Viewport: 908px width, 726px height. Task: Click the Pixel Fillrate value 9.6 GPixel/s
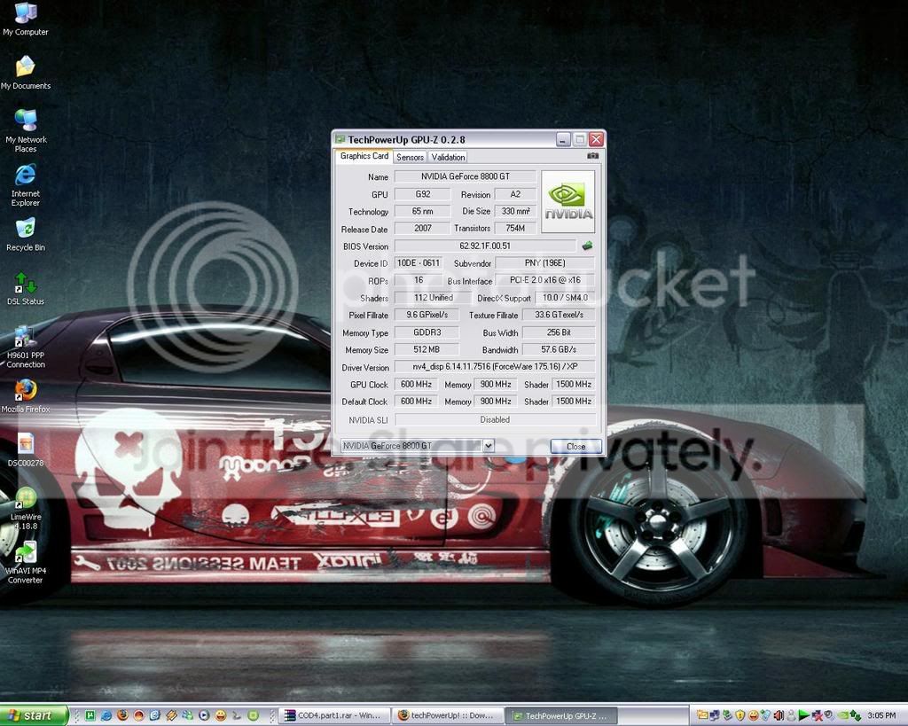pyautogui.click(x=427, y=315)
